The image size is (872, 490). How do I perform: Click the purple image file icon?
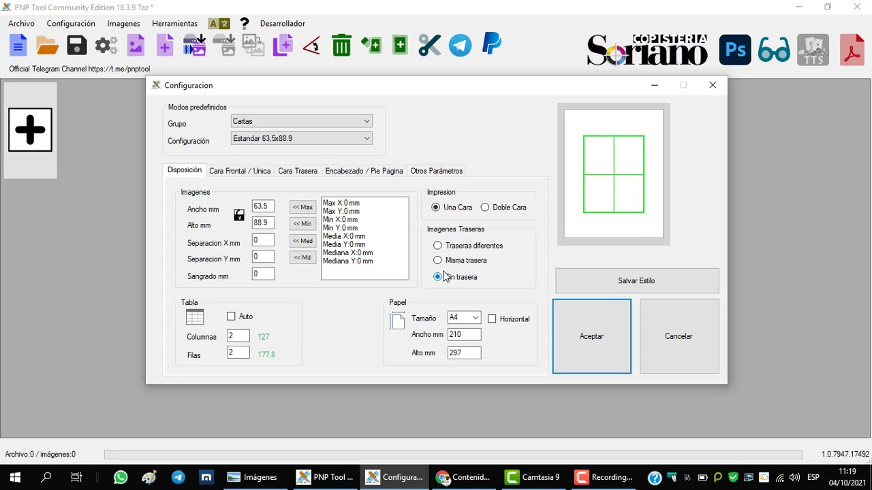(136, 46)
